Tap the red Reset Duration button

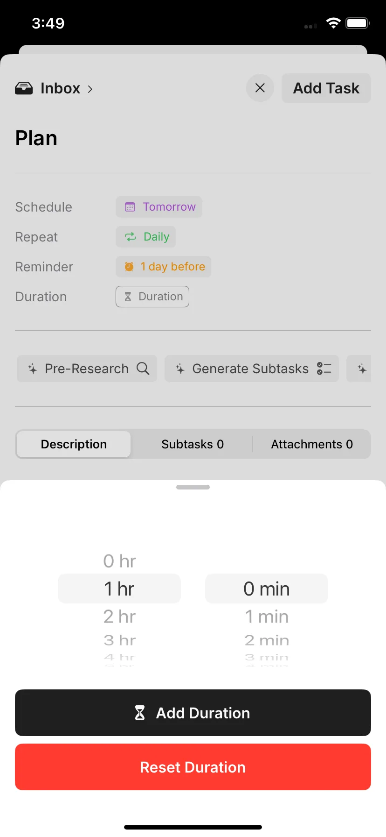(x=193, y=767)
